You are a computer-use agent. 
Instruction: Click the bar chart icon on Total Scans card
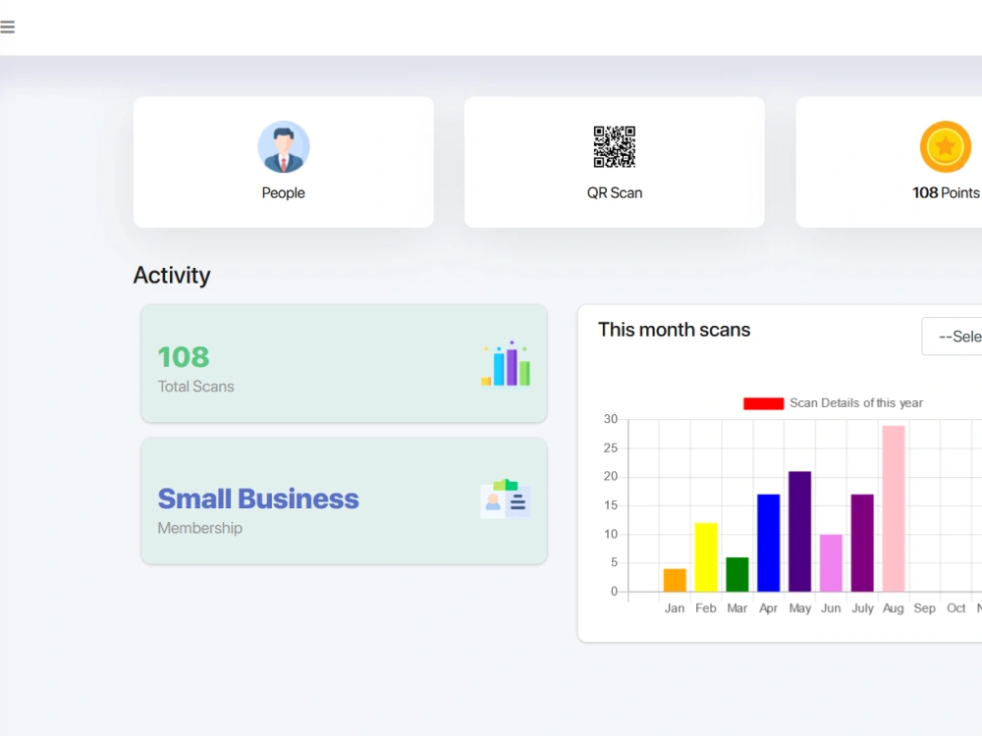point(505,363)
